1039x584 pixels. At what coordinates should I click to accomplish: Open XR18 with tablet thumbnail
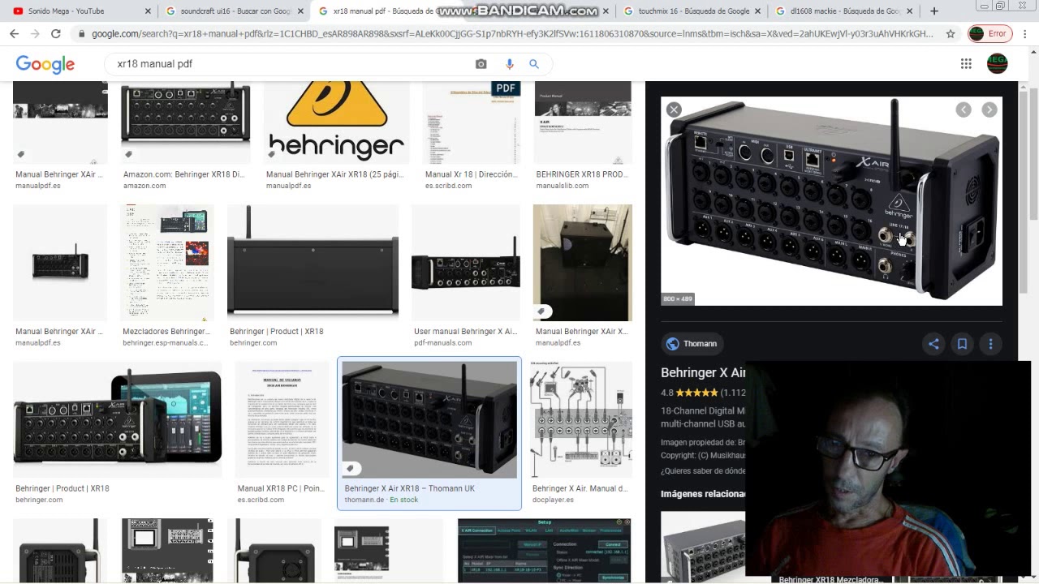pos(117,420)
